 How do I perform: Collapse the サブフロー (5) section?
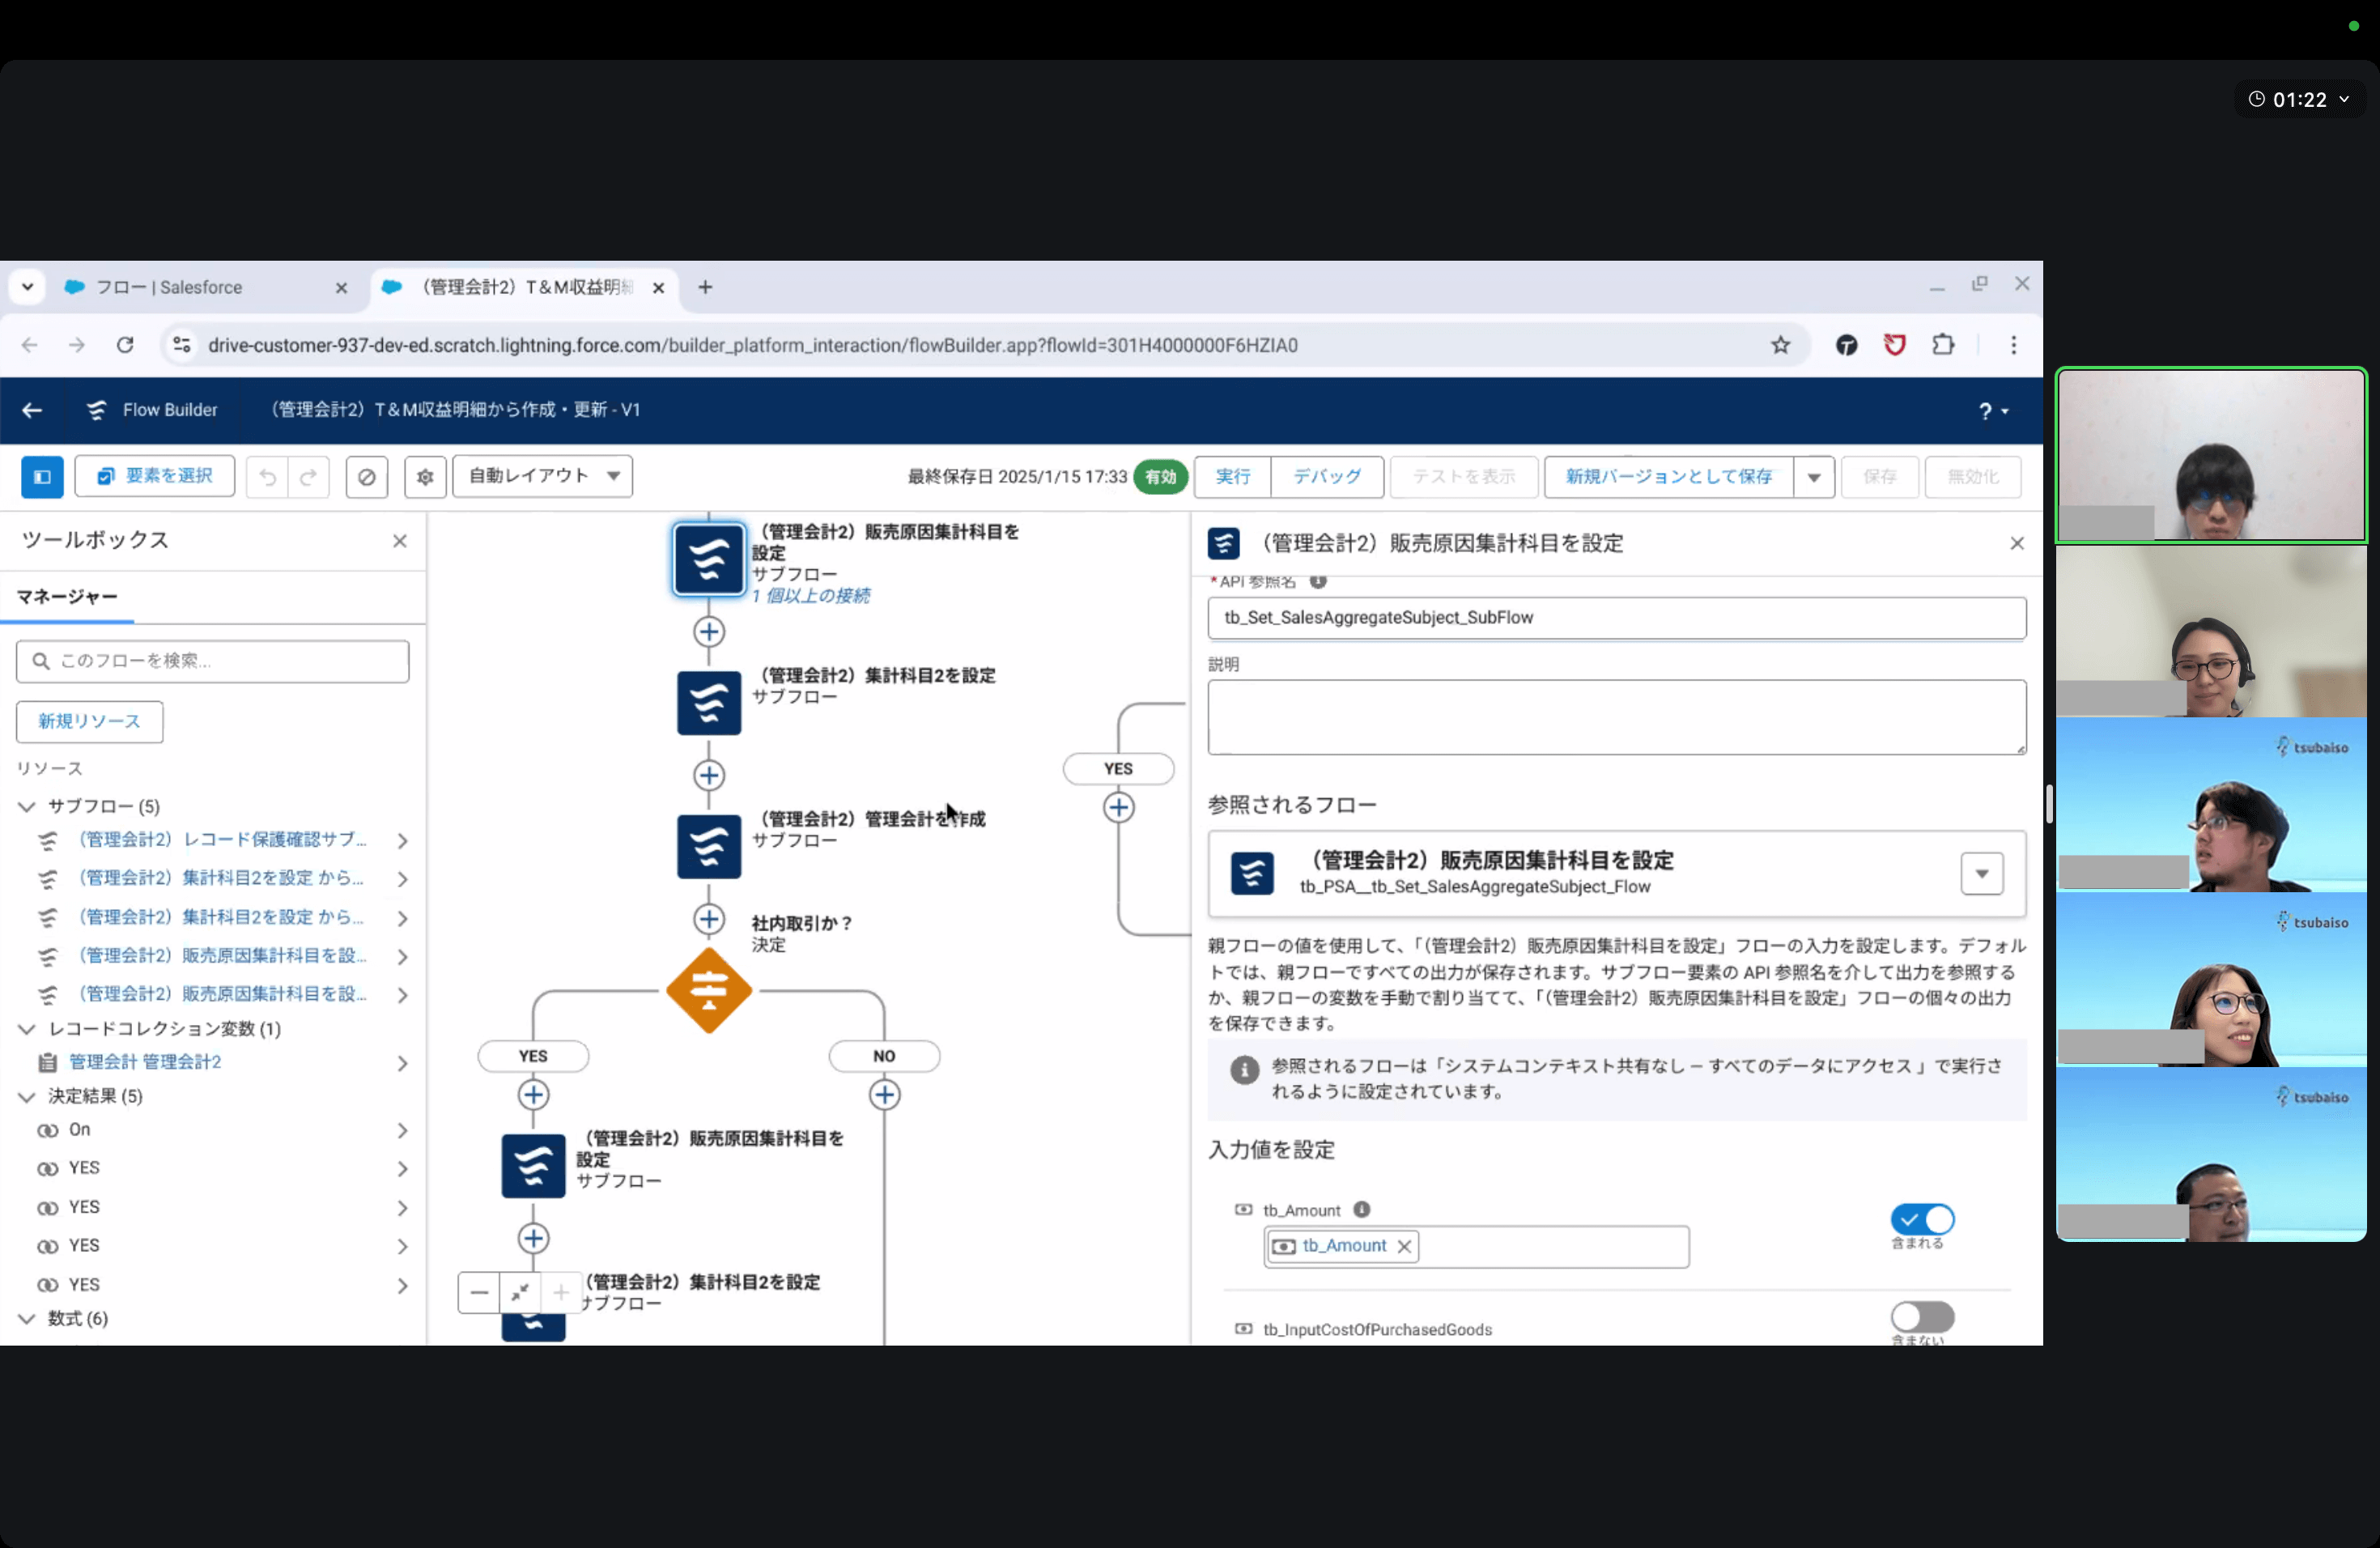tap(27, 807)
